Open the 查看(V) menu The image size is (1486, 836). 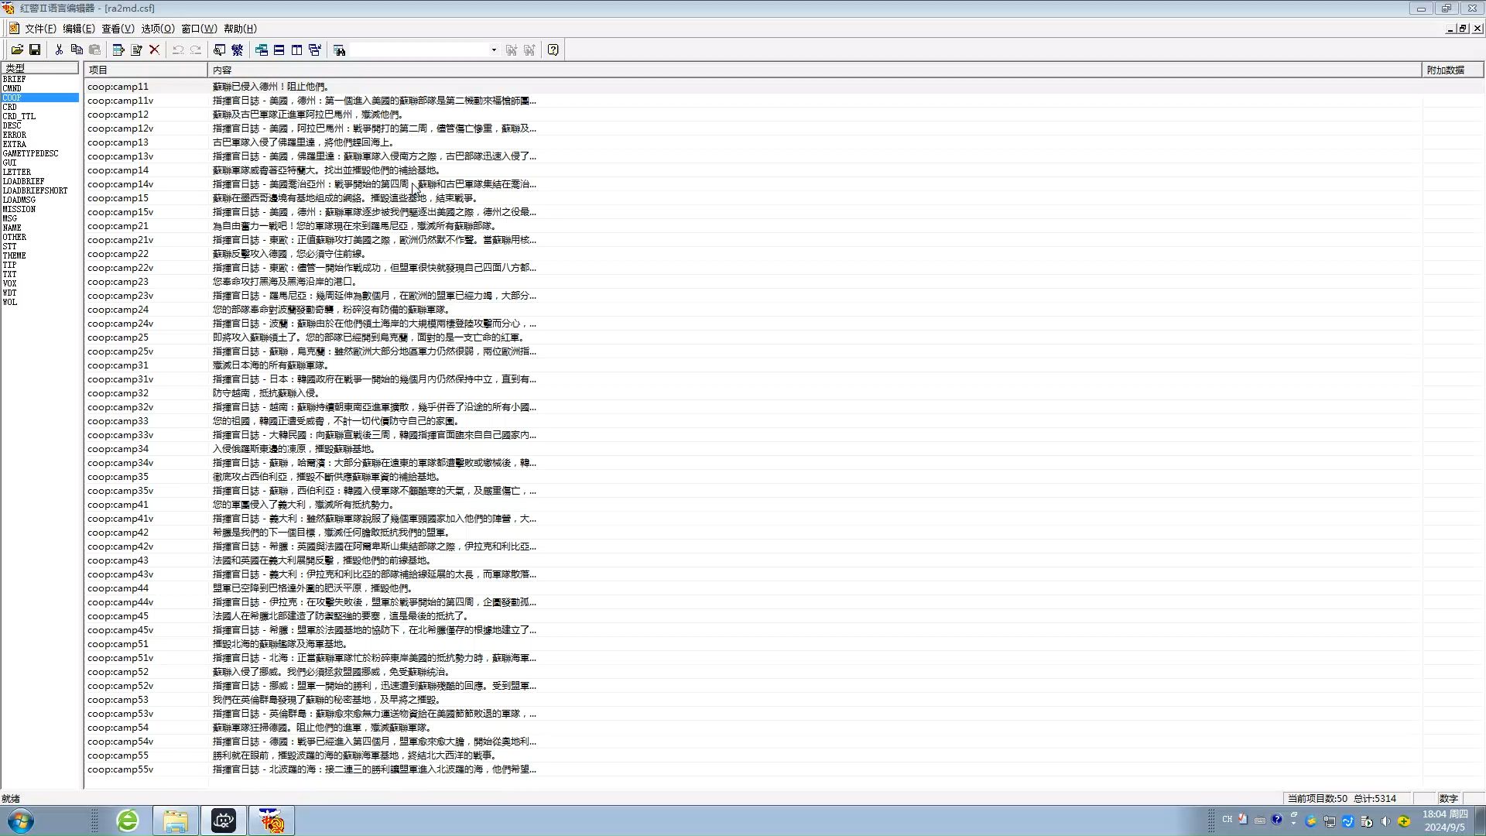[x=118, y=29]
